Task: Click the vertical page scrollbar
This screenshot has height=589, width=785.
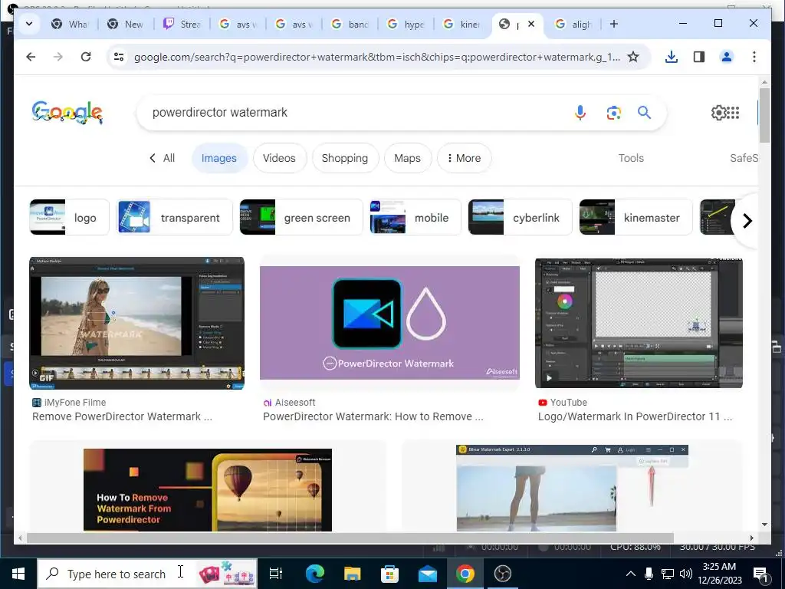Action: [764, 115]
